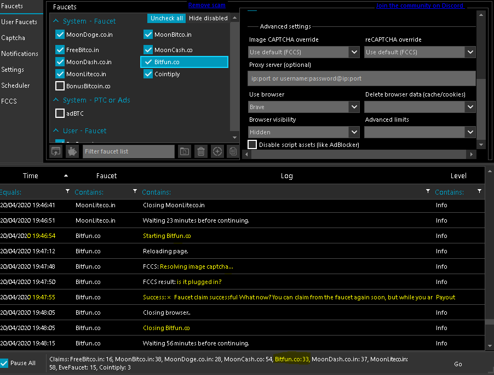Screen dimensions: 494x375
Task: Uncheck the MoonDoge.co.in faucet
Action: pyautogui.click(x=60, y=35)
